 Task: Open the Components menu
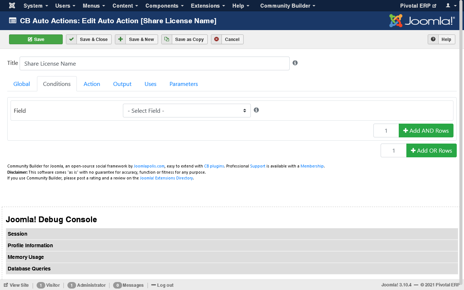(165, 5)
